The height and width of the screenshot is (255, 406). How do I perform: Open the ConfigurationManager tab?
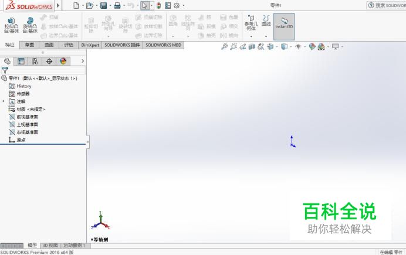click(35, 62)
